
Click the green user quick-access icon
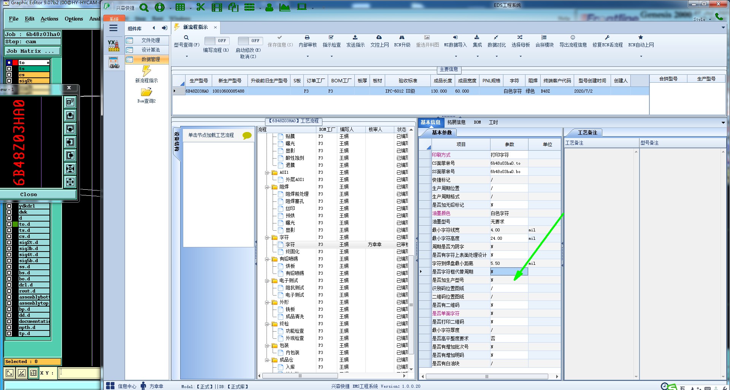[x=269, y=7]
